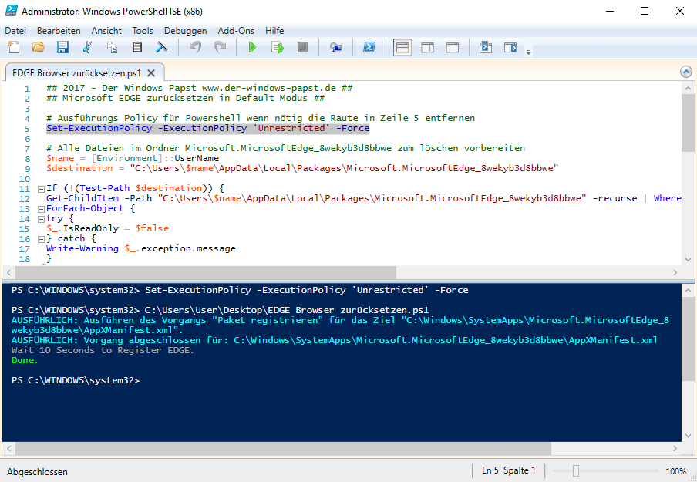
Task: Run the script with the green play icon
Action: pos(252,48)
